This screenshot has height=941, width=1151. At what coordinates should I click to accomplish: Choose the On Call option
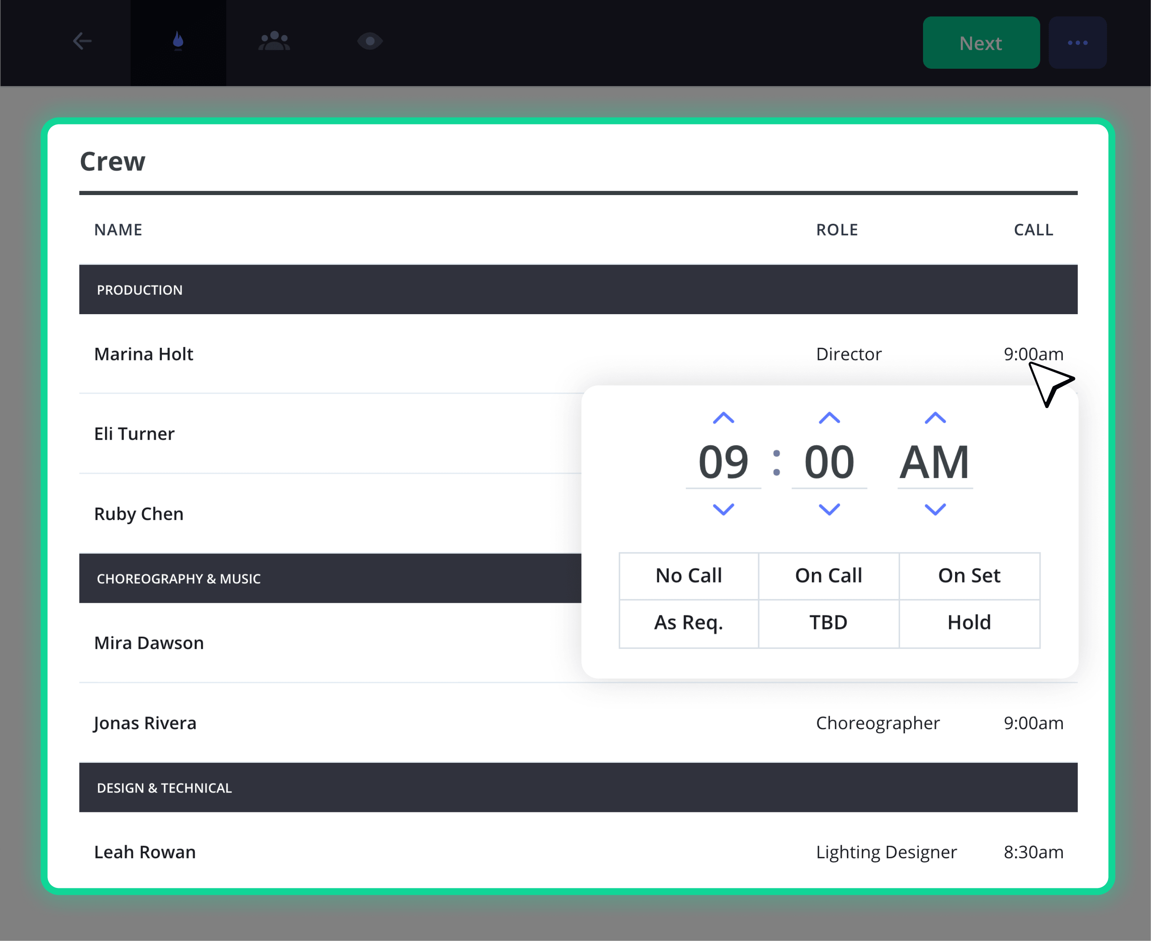pos(829,576)
